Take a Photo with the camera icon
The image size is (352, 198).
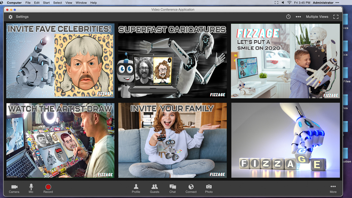tap(209, 188)
